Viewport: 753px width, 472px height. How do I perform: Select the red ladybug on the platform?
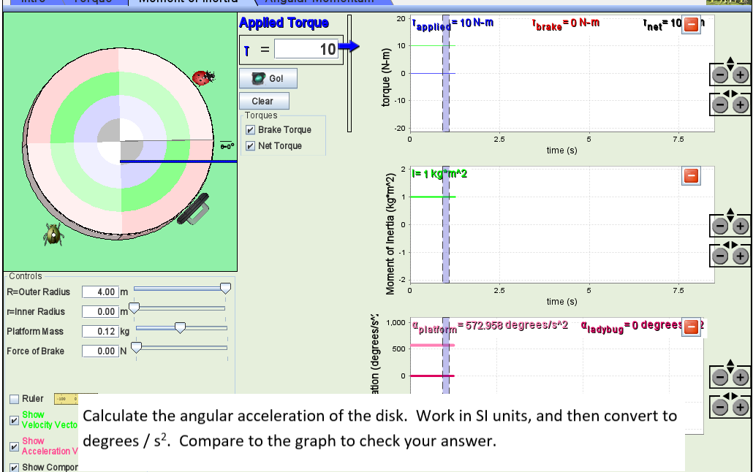click(203, 77)
